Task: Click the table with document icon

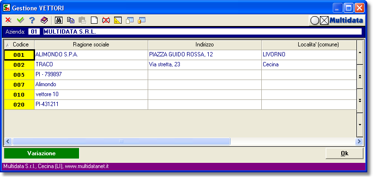Action: pos(130,20)
